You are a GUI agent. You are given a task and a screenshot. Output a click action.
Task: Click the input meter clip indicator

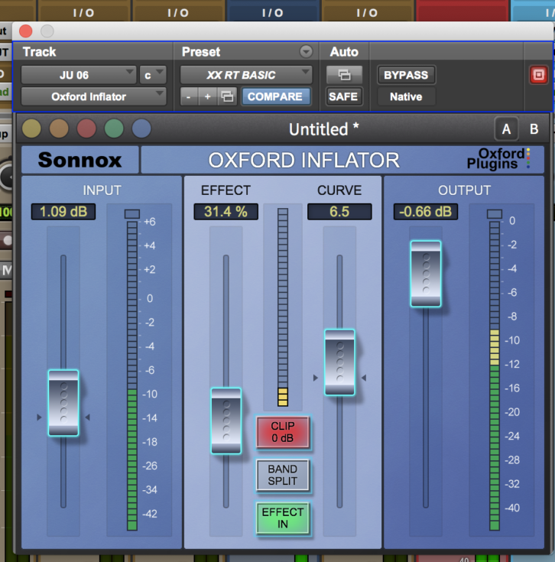click(131, 214)
